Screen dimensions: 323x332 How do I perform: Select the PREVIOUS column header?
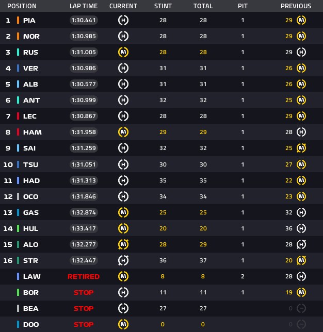(296, 6)
